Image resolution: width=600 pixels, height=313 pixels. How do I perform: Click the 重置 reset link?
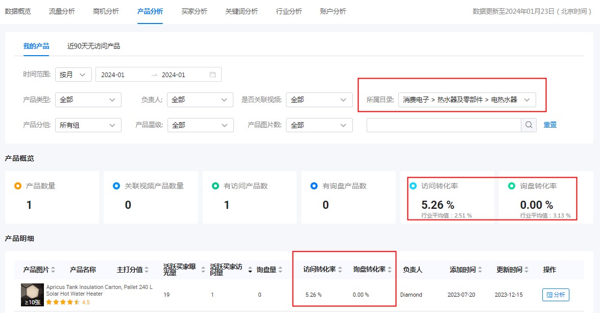tap(550, 124)
